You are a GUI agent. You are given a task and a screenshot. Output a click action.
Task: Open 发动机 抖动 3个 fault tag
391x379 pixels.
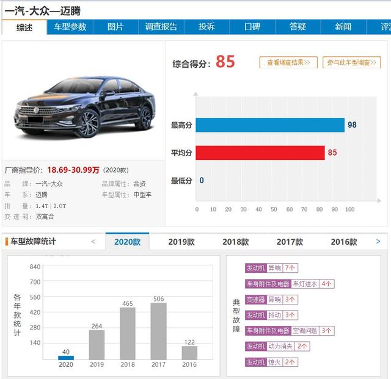[x=271, y=315]
